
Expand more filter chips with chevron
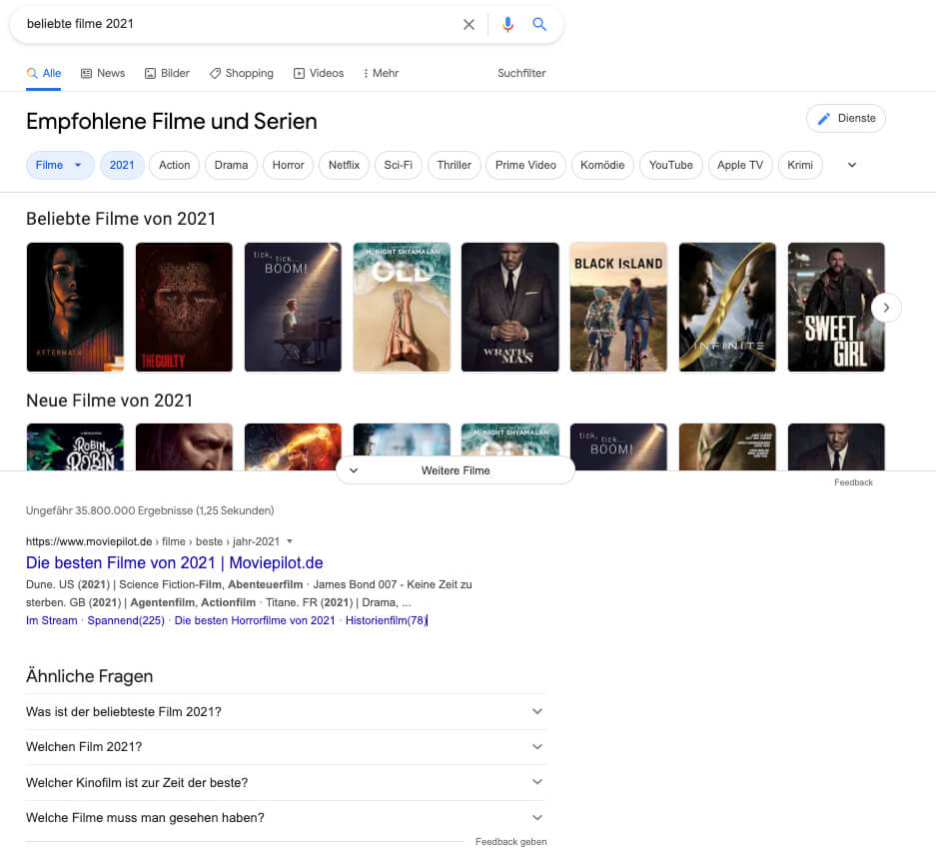coord(852,166)
